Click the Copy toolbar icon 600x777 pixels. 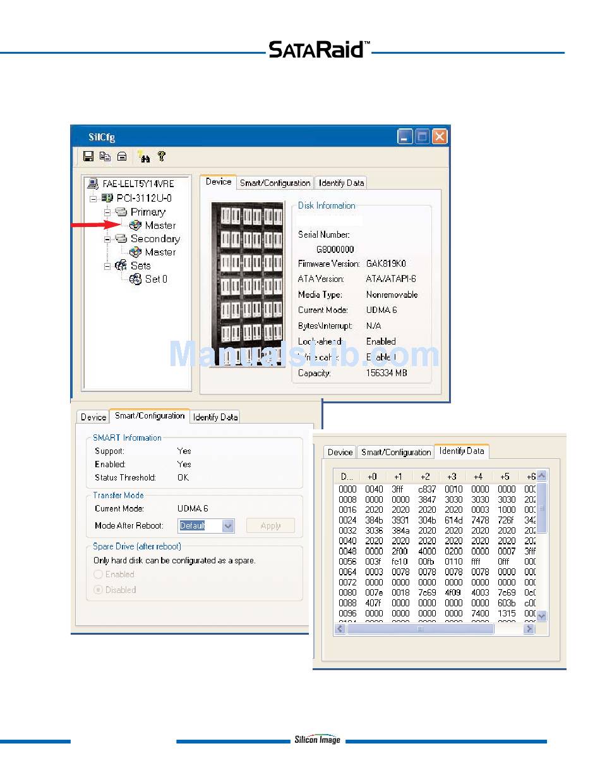tap(105, 156)
